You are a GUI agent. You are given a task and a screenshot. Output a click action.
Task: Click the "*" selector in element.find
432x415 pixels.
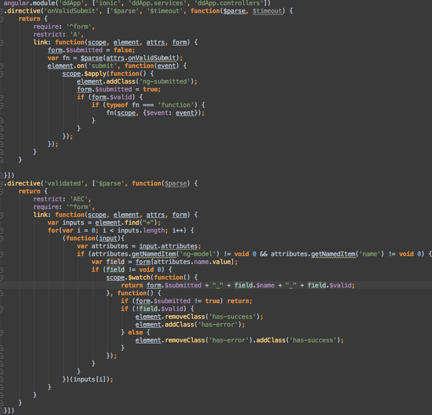[x=148, y=223]
